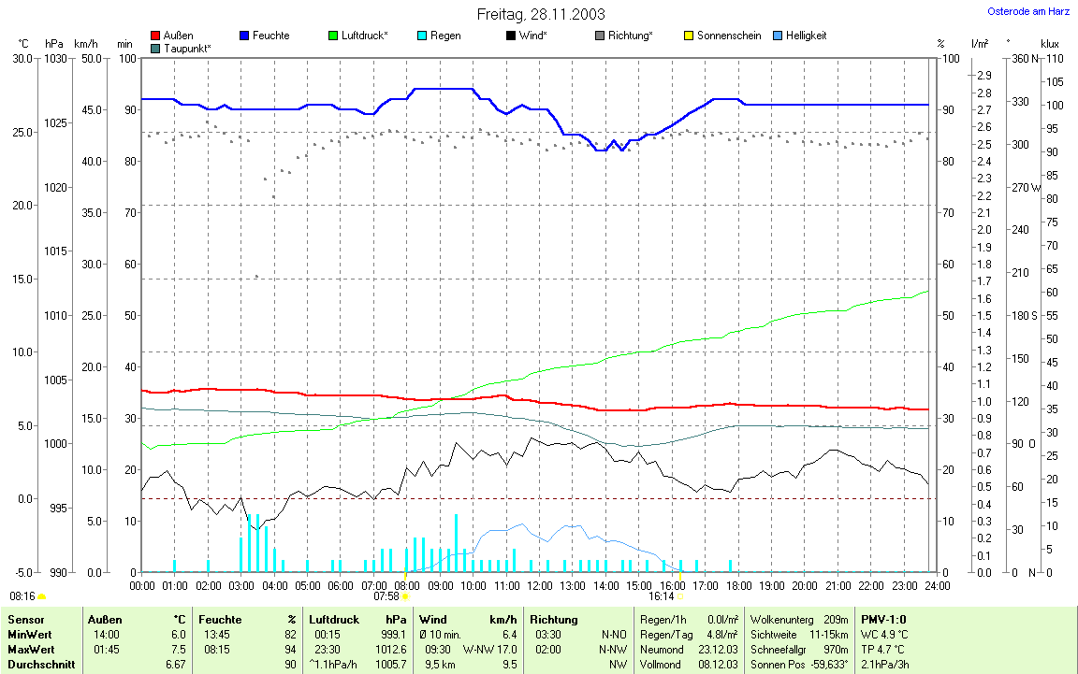Click the chart title Freitag, 28.11.2003

540,14
